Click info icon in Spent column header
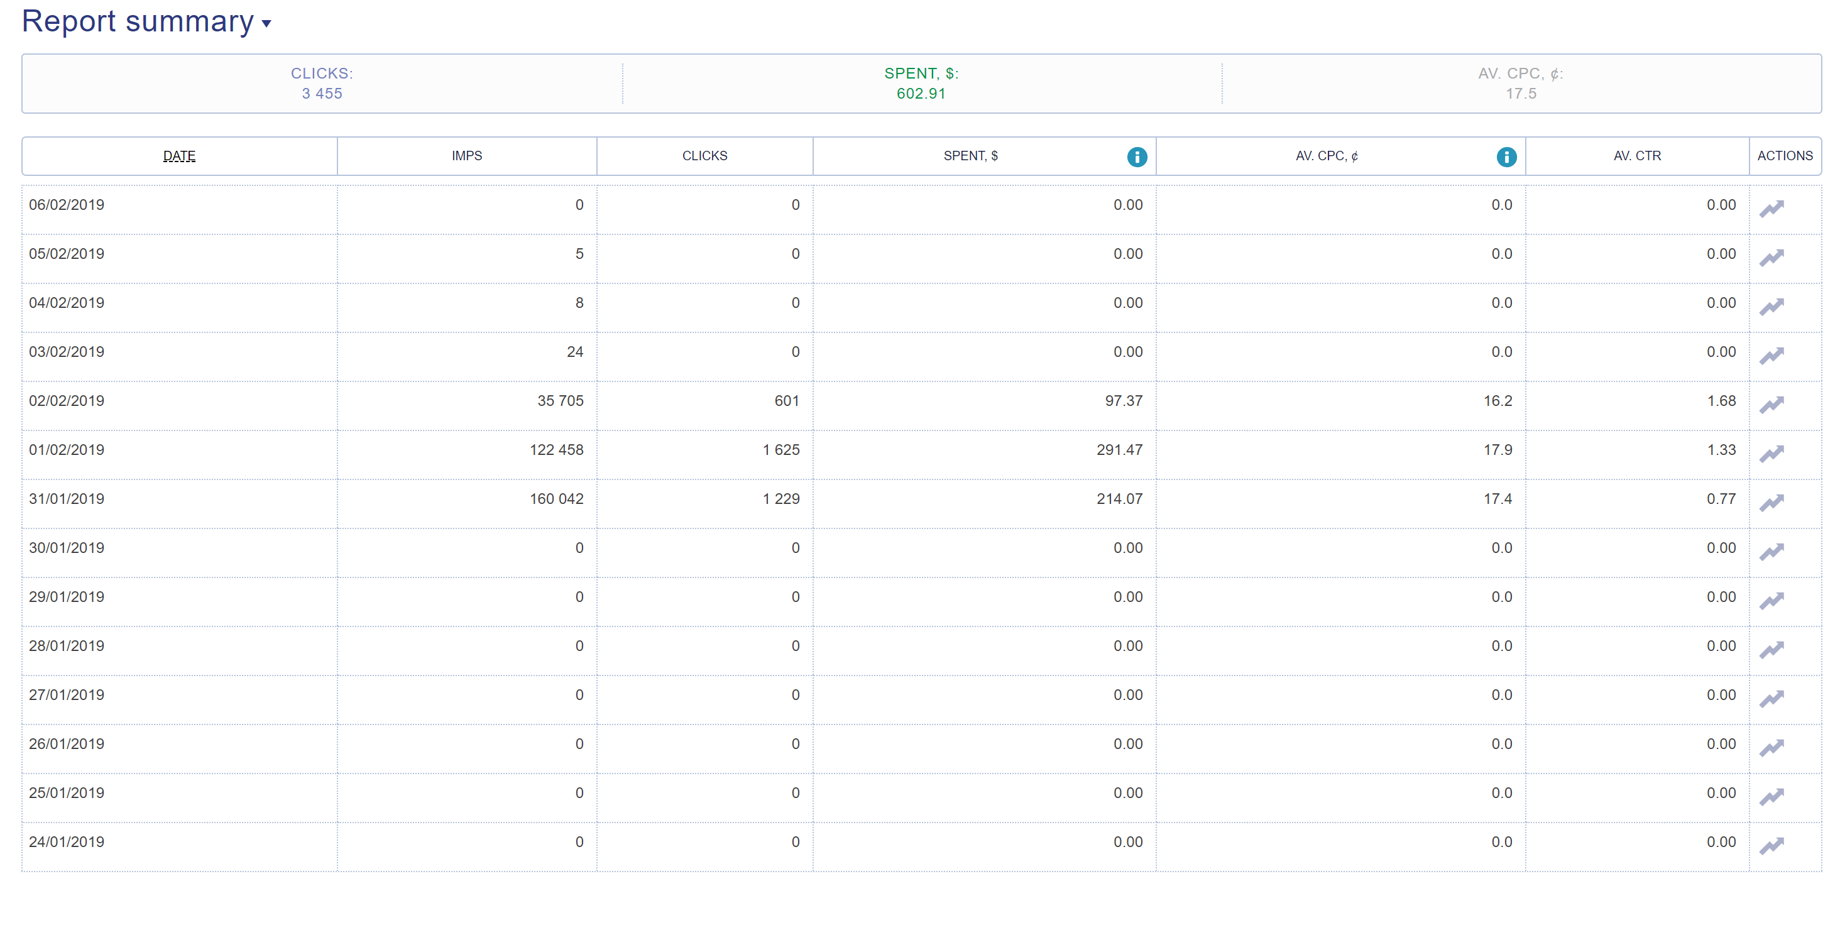This screenshot has height=935, width=1845. 1137,157
